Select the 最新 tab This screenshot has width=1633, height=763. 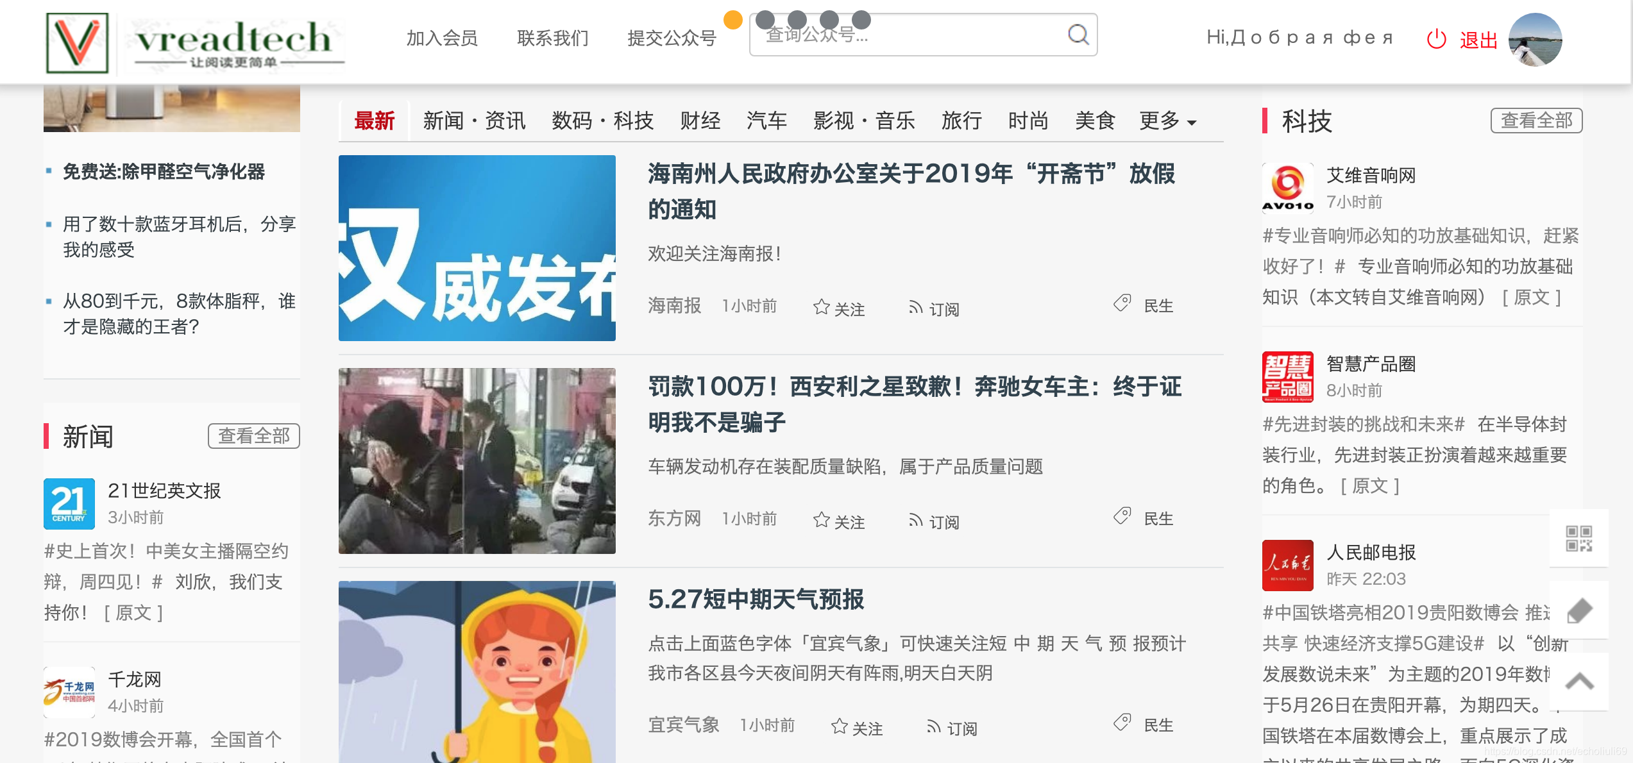pos(375,121)
